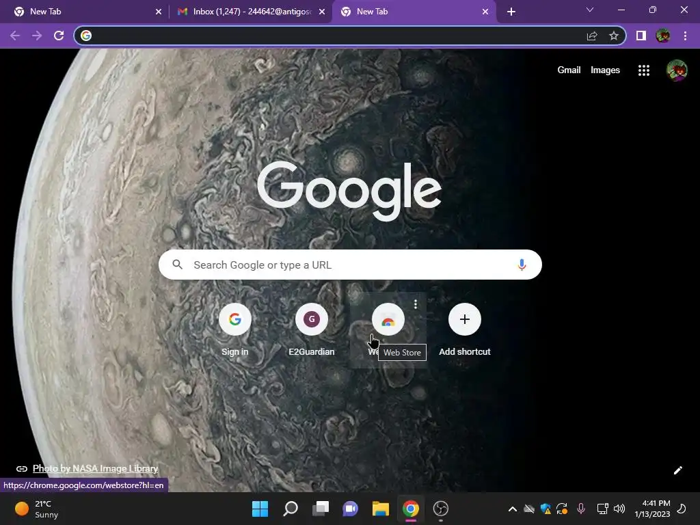This screenshot has width=700, height=525.
Task: Open the clock and date at 4:41 PM
Action: tap(652, 509)
